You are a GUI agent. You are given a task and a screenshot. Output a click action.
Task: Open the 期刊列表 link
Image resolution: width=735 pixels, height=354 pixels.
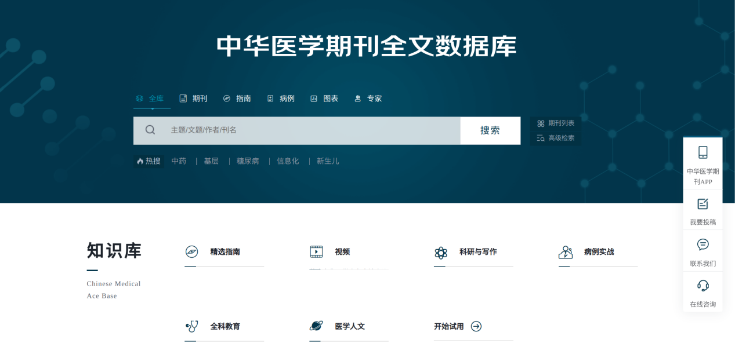556,123
